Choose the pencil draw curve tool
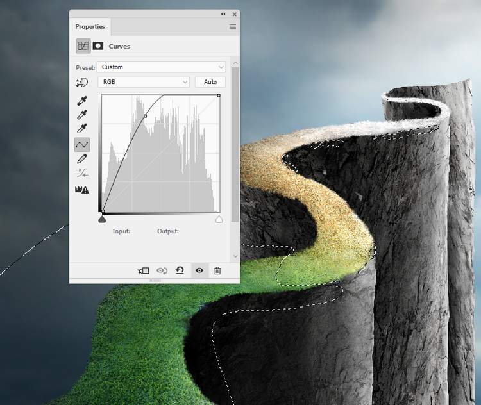Screen dimensions: 481x405 tap(82, 159)
